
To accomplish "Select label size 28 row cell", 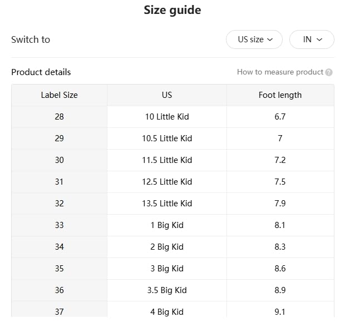I will point(59,117).
